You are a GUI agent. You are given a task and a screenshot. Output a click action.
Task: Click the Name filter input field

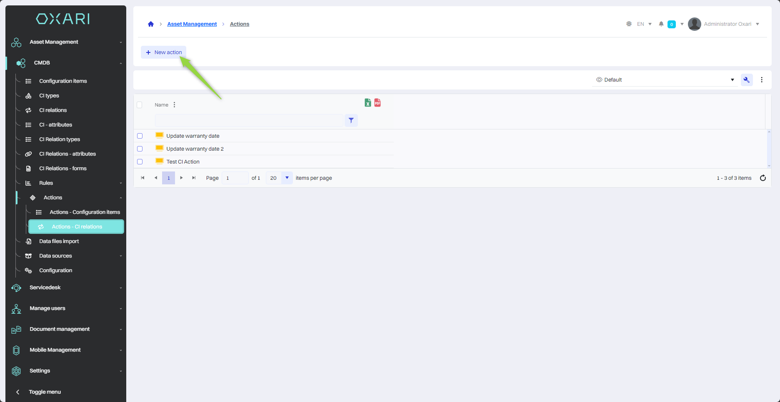[x=249, y=121]
